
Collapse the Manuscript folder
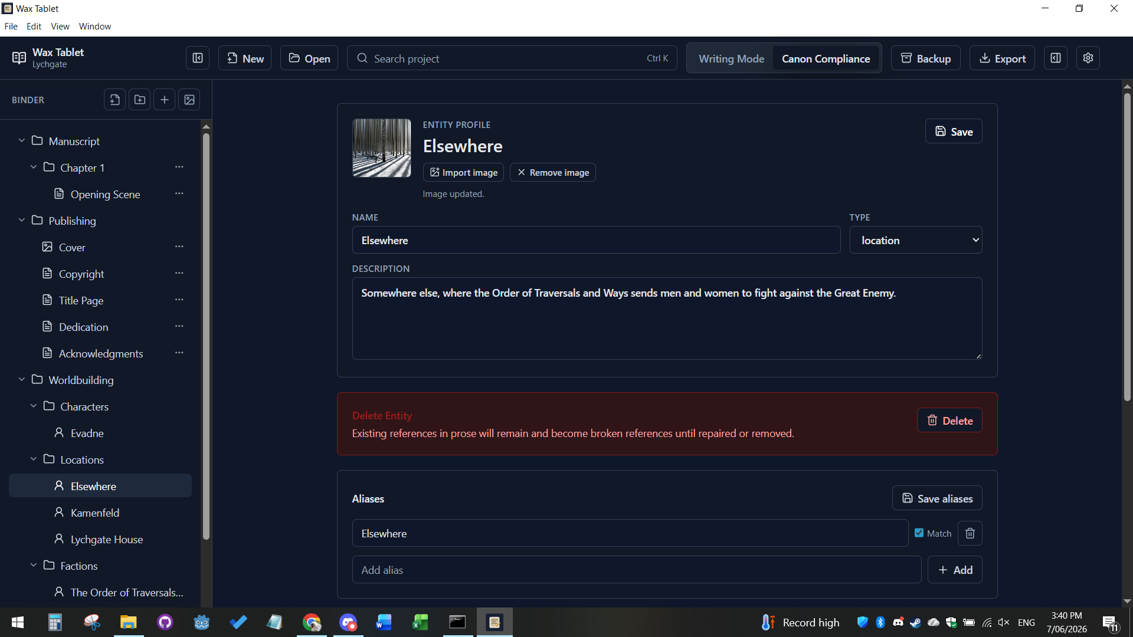pos(22,140)
